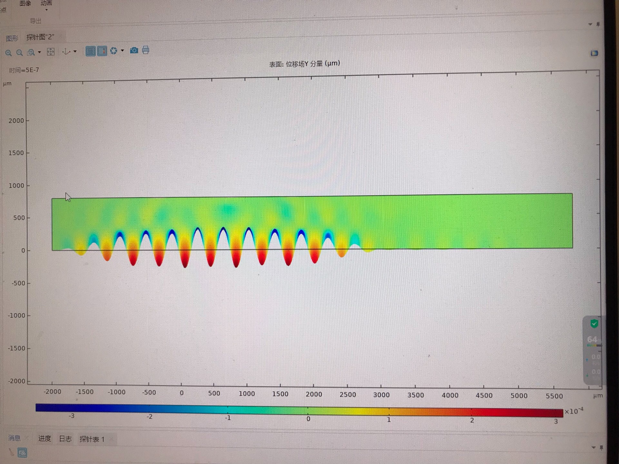619x464 pixels.
Task: Switch to the 日志 tab
Action: (x=65, y=439)
